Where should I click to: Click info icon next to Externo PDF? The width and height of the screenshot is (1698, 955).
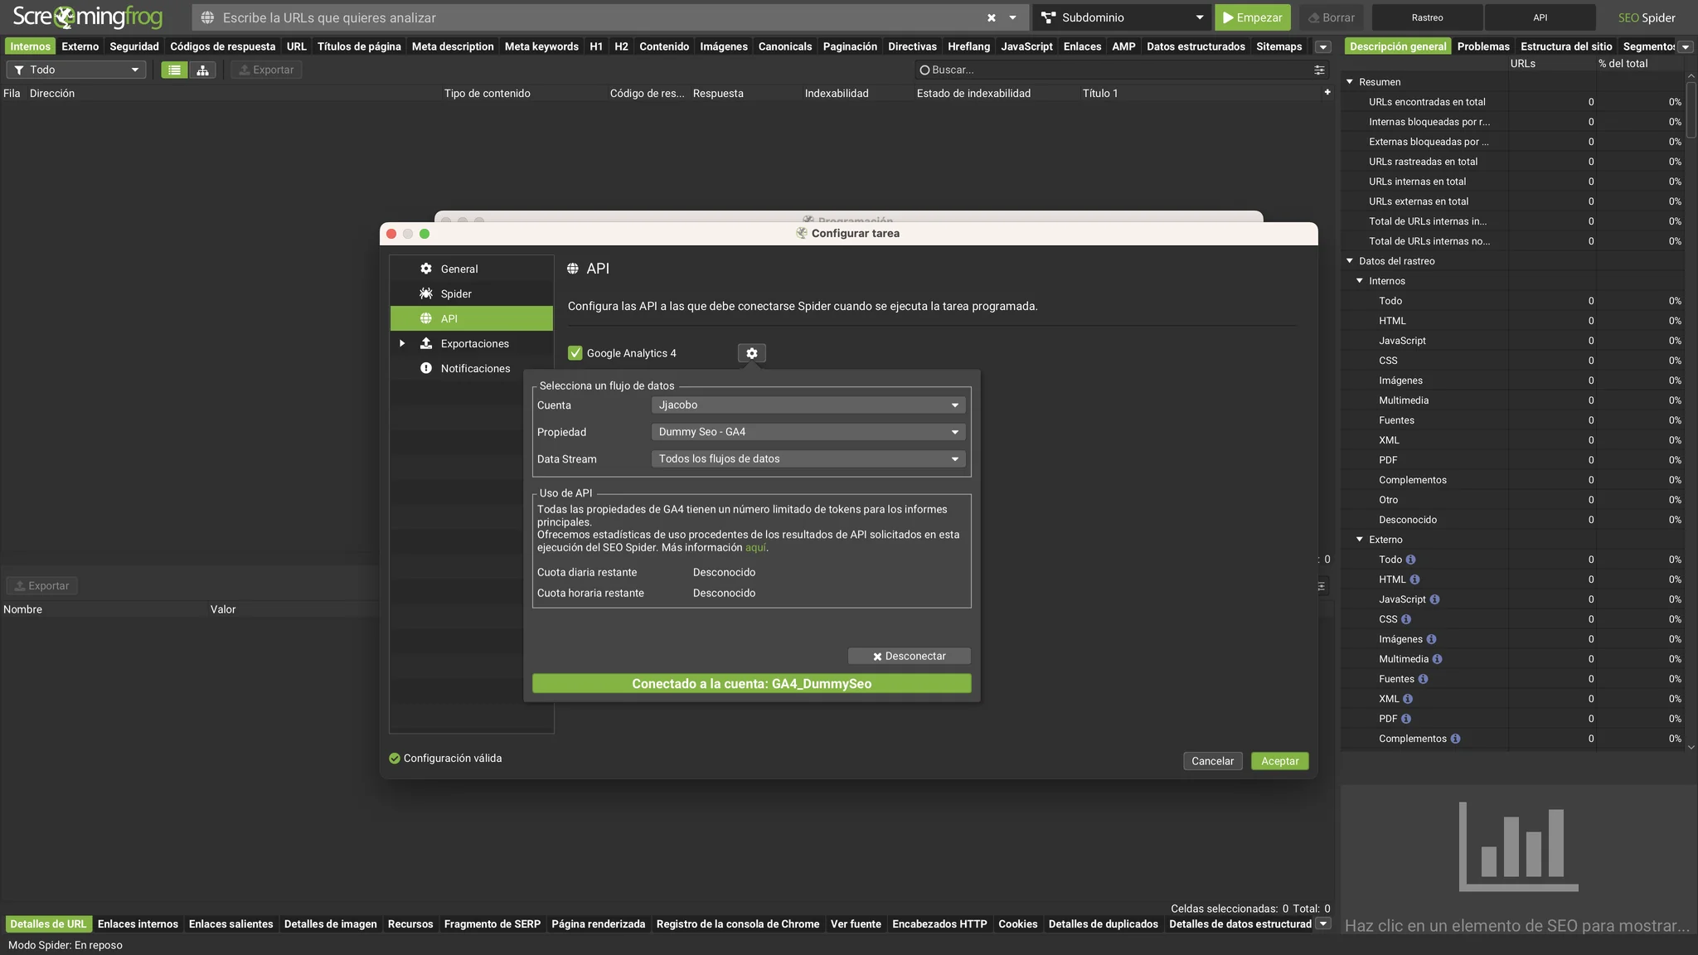(1406, 719)
